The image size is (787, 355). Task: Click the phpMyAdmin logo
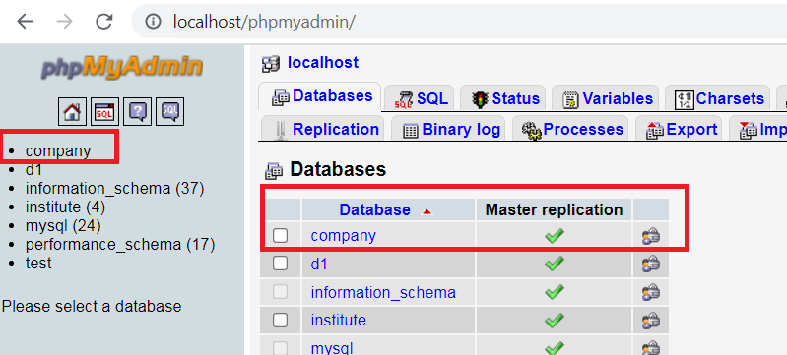[x=122, y=67]
